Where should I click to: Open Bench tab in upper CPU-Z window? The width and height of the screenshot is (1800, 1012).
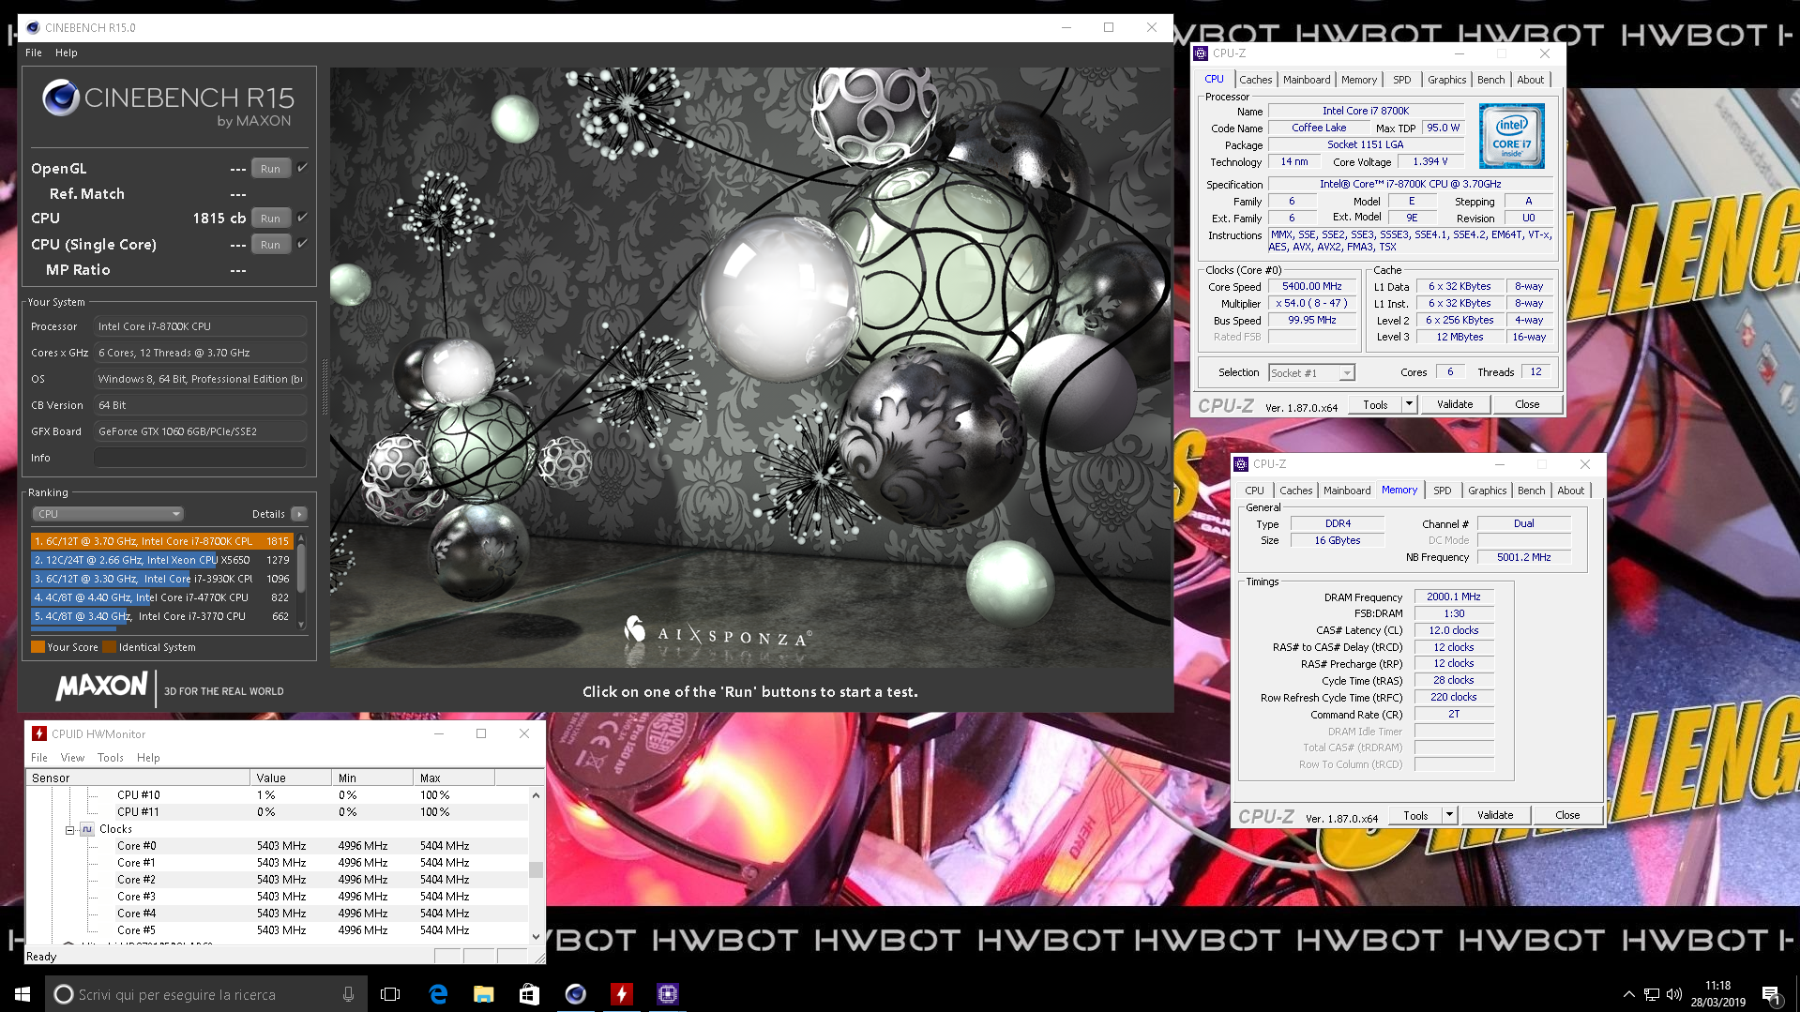pos(1490,80)
